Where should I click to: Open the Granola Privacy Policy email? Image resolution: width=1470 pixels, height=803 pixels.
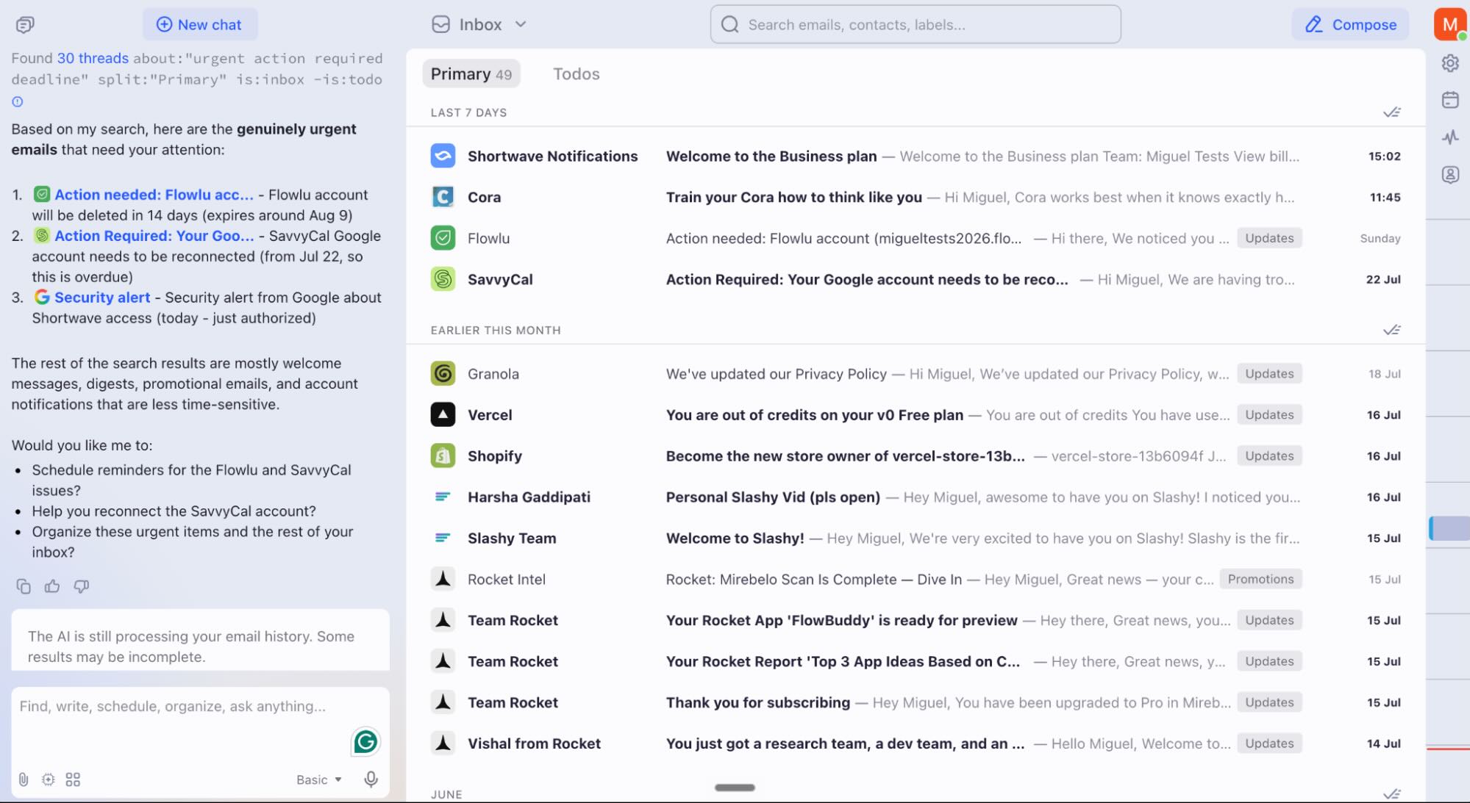coord(916,374)
